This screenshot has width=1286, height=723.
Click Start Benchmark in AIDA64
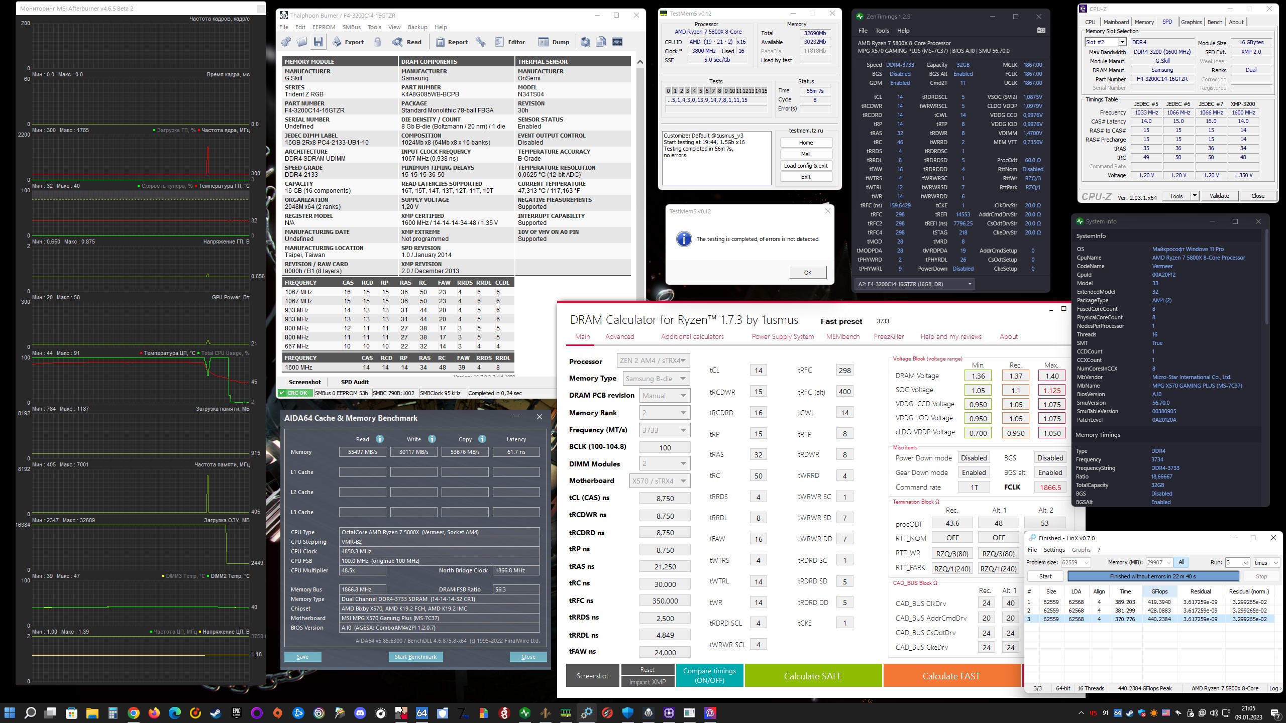[415, 657]
